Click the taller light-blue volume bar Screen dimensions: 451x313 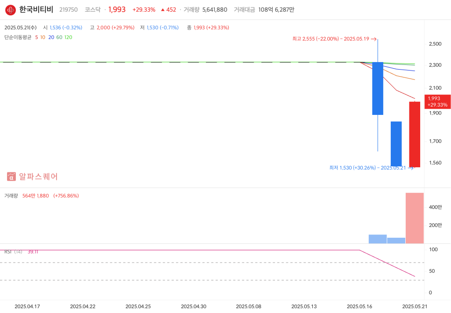pyautogui.click(x=378, y=239)
